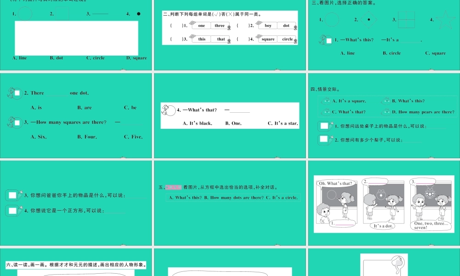
Task: Click the bracket before item 4 'square circle'
Action: (242, 39)
